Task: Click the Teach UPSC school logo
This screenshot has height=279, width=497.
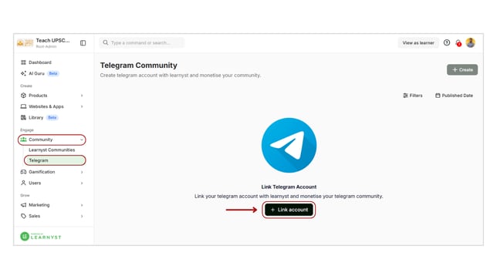Action: point(25,42)
